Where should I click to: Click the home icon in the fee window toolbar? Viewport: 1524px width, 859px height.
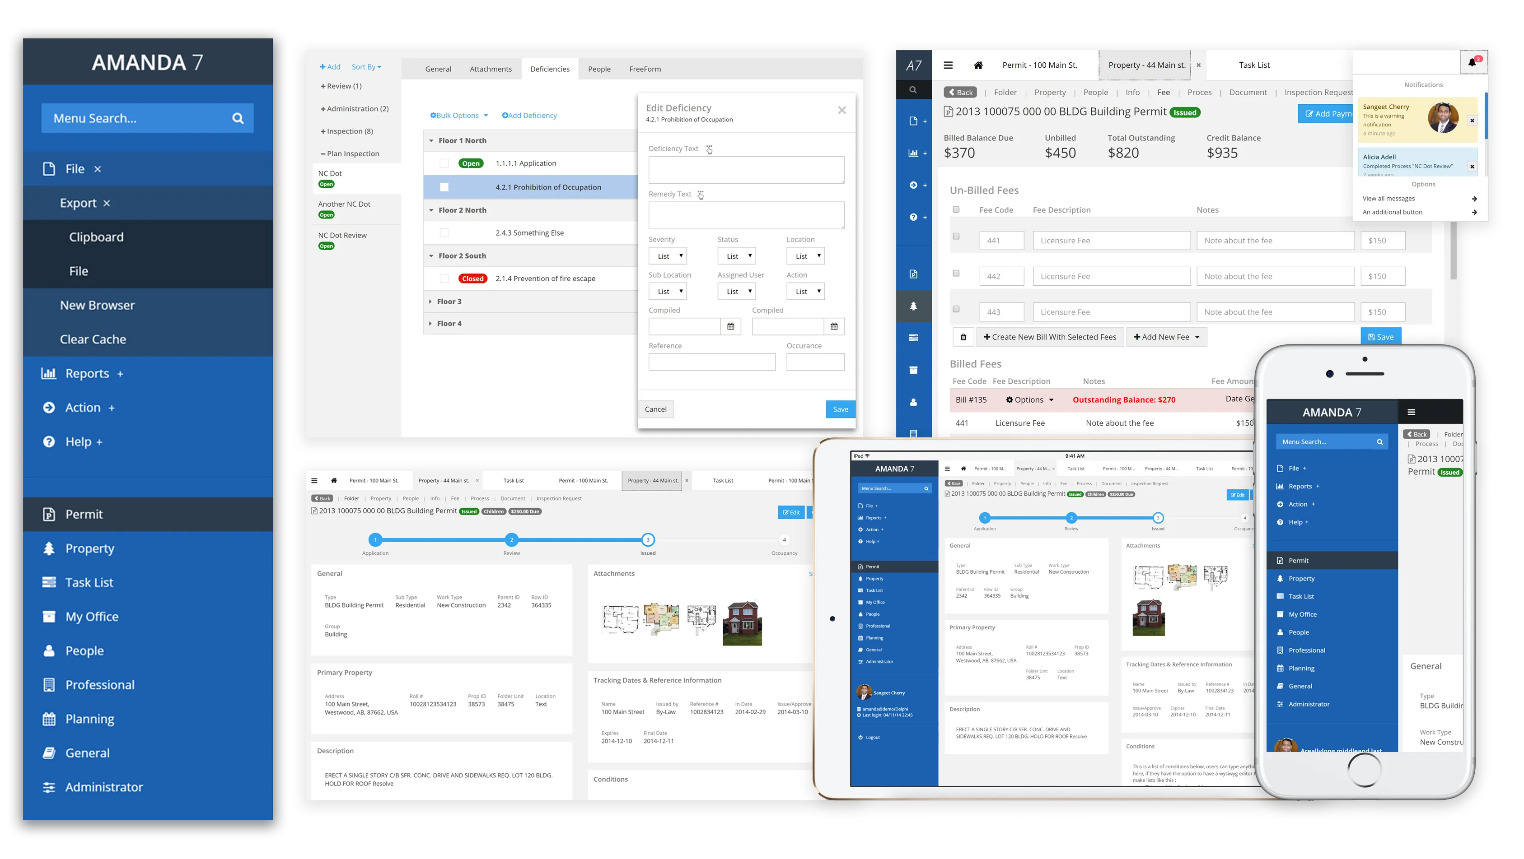click(x=978, y=65)
